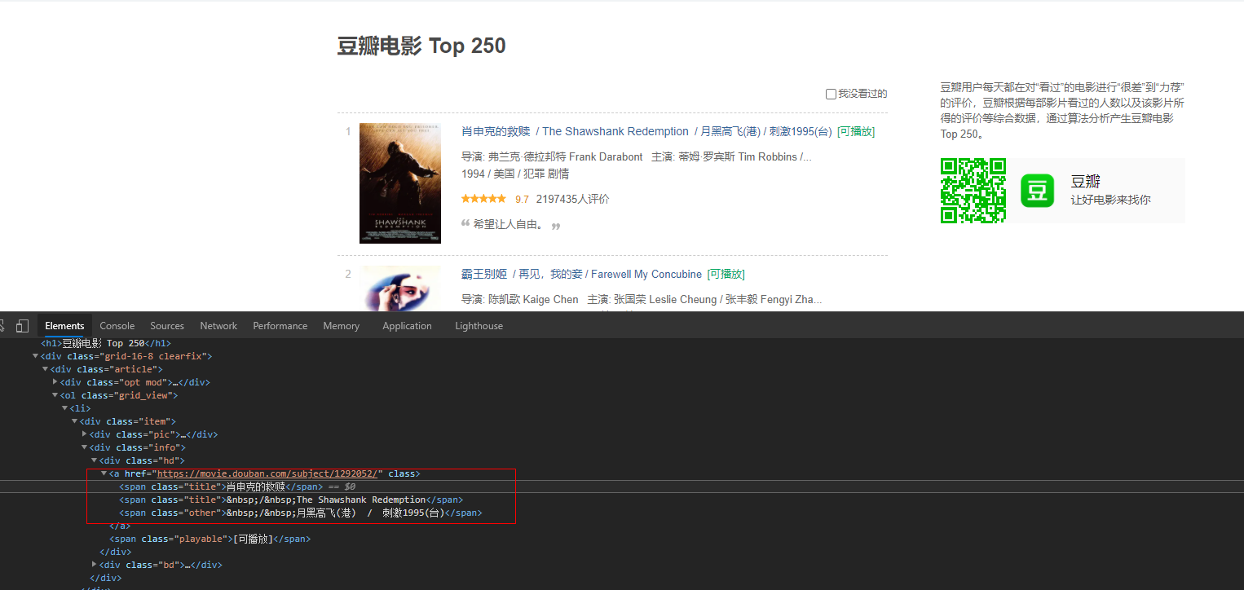Collapse the div class="info" node

point(84,447)
